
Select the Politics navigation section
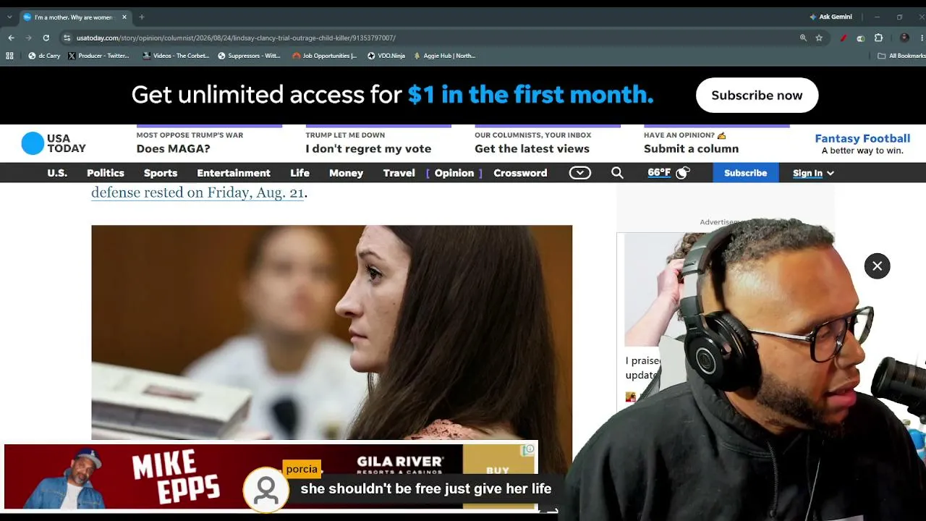[106, 173]
